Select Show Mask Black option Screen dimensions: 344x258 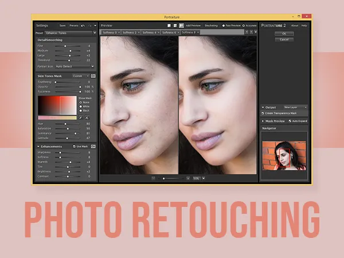click(x=80, y=111)
